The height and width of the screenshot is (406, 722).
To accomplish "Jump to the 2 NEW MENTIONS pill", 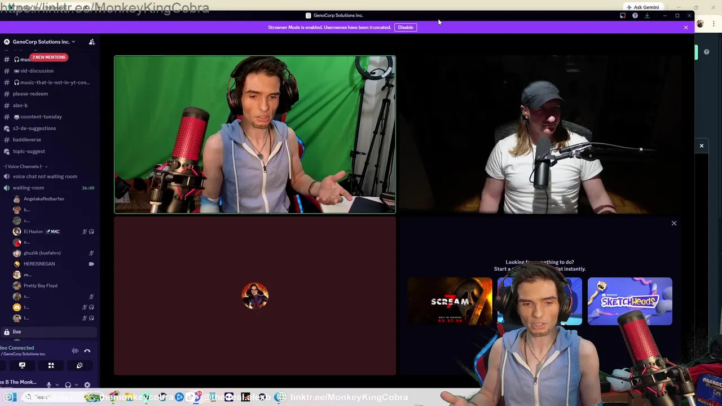I will (49, 57).
